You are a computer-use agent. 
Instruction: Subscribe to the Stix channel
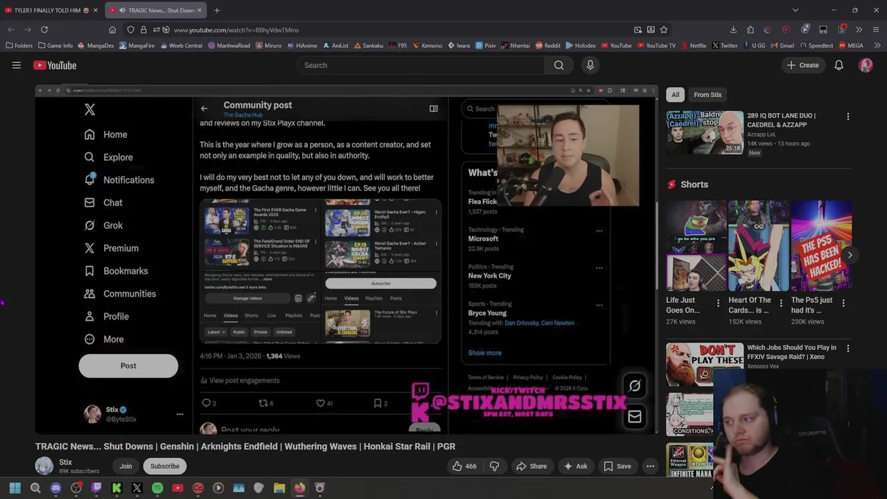coord(165,466)
